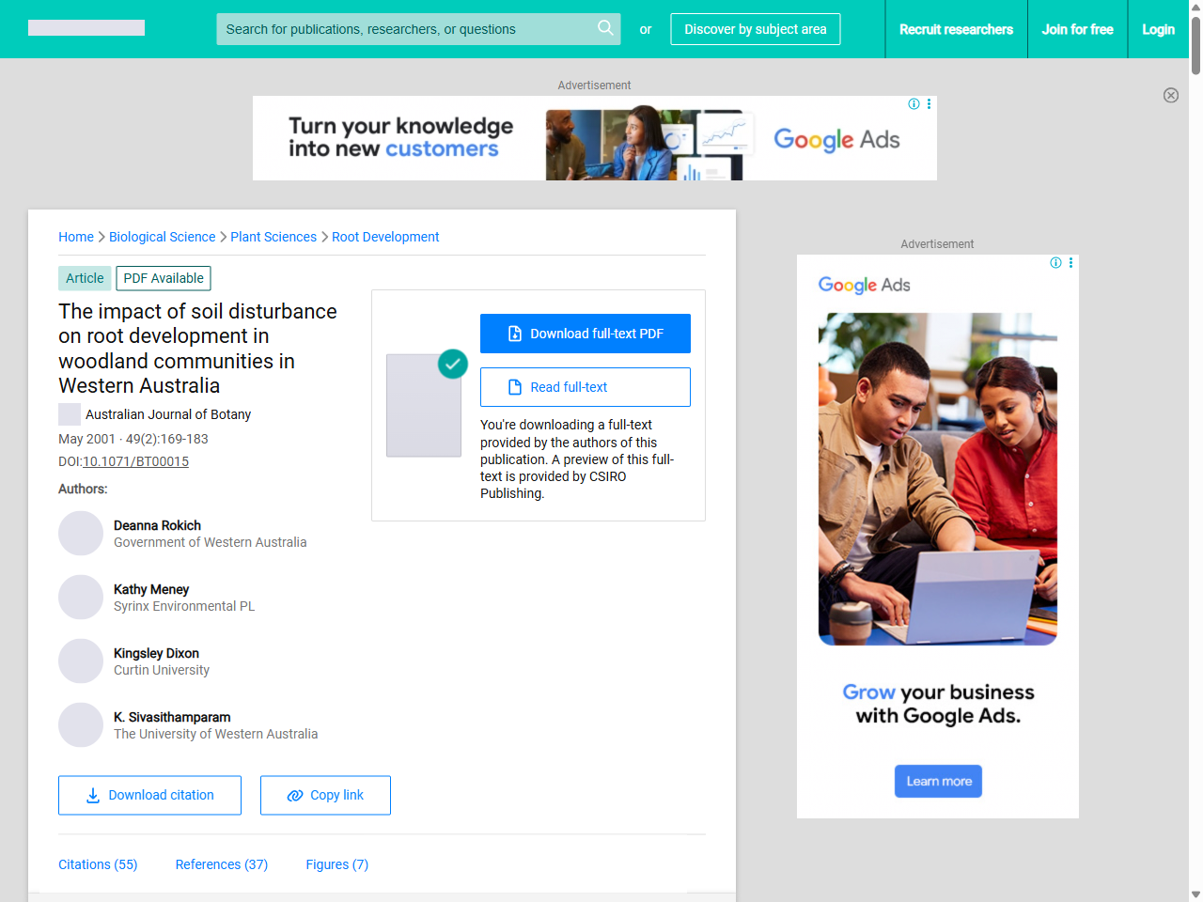Open the PDF document preview thumbnail
The width and height of the screenshot is (1203, 902).
pyautogui.click(x=424, y=405)
